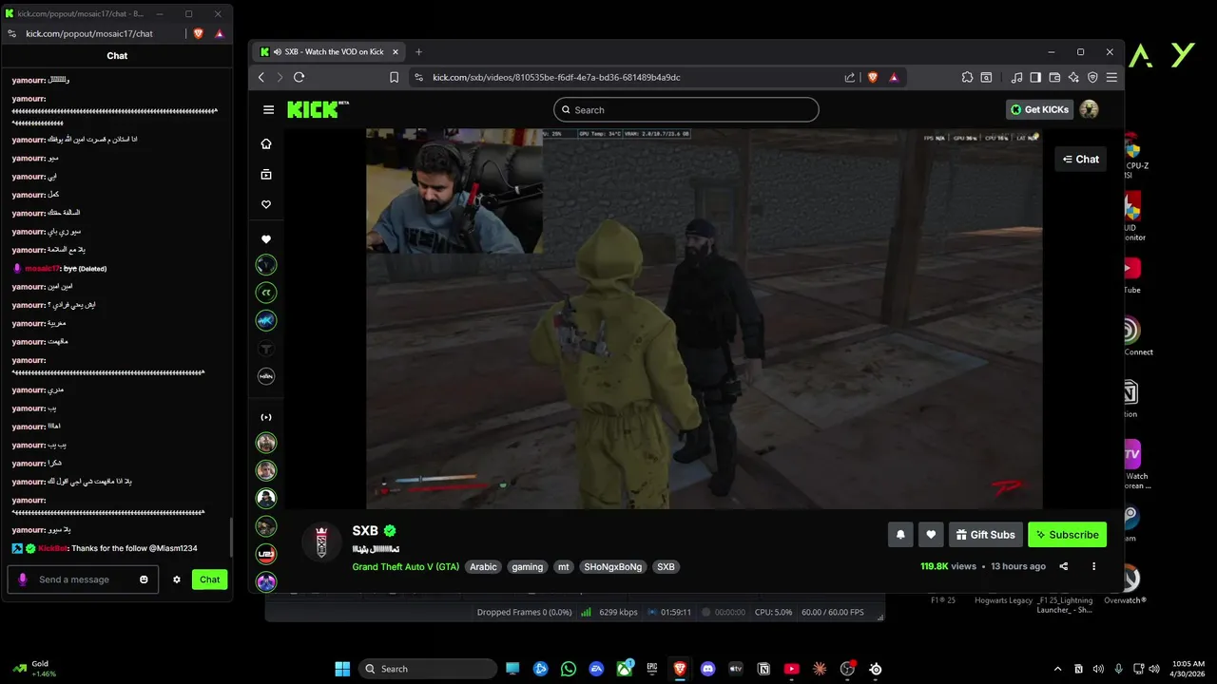Viewport: 1217px width, 684px height.
Task: Click the mt tag
Action: 564,567
